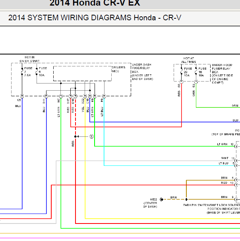Click the DRIVER'S MICU label
Image resolution: width=240 pixels, height=241 pixels.
point(118,69)
